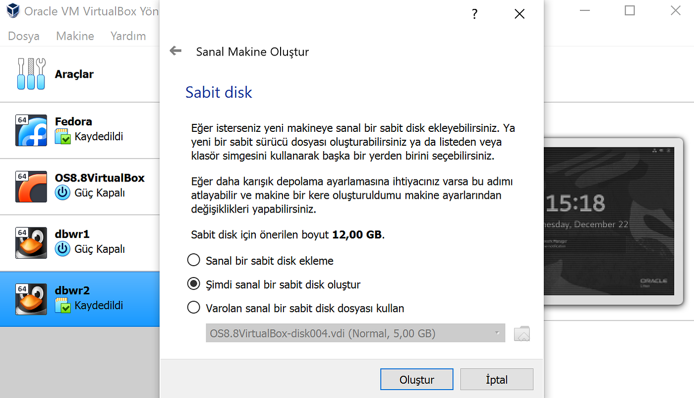The height and width of the screenshot is (398, 694).
Task: Select 'Şimdi sanal bir sabit disk oluştur' option
Action: pyautogui.click(x=274, y=284)
